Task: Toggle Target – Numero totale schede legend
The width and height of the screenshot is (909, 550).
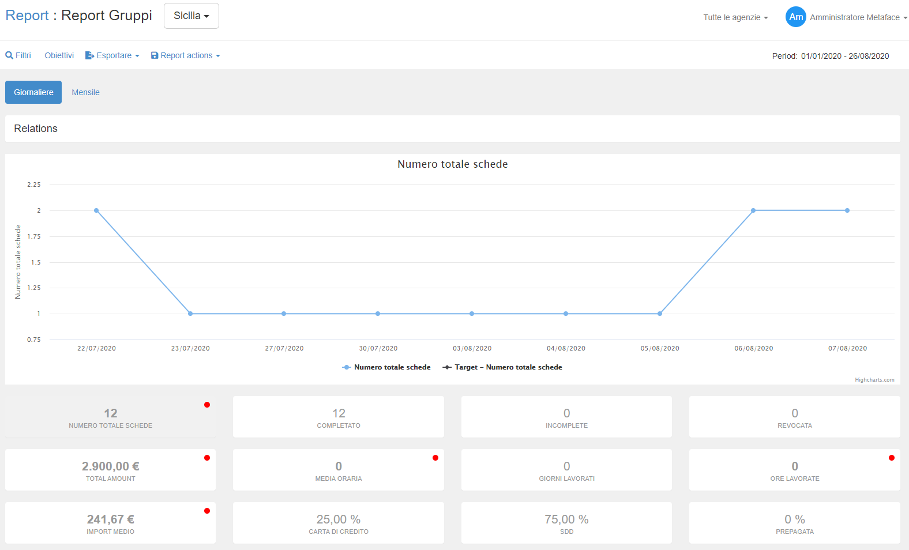Action: (502, 367)
